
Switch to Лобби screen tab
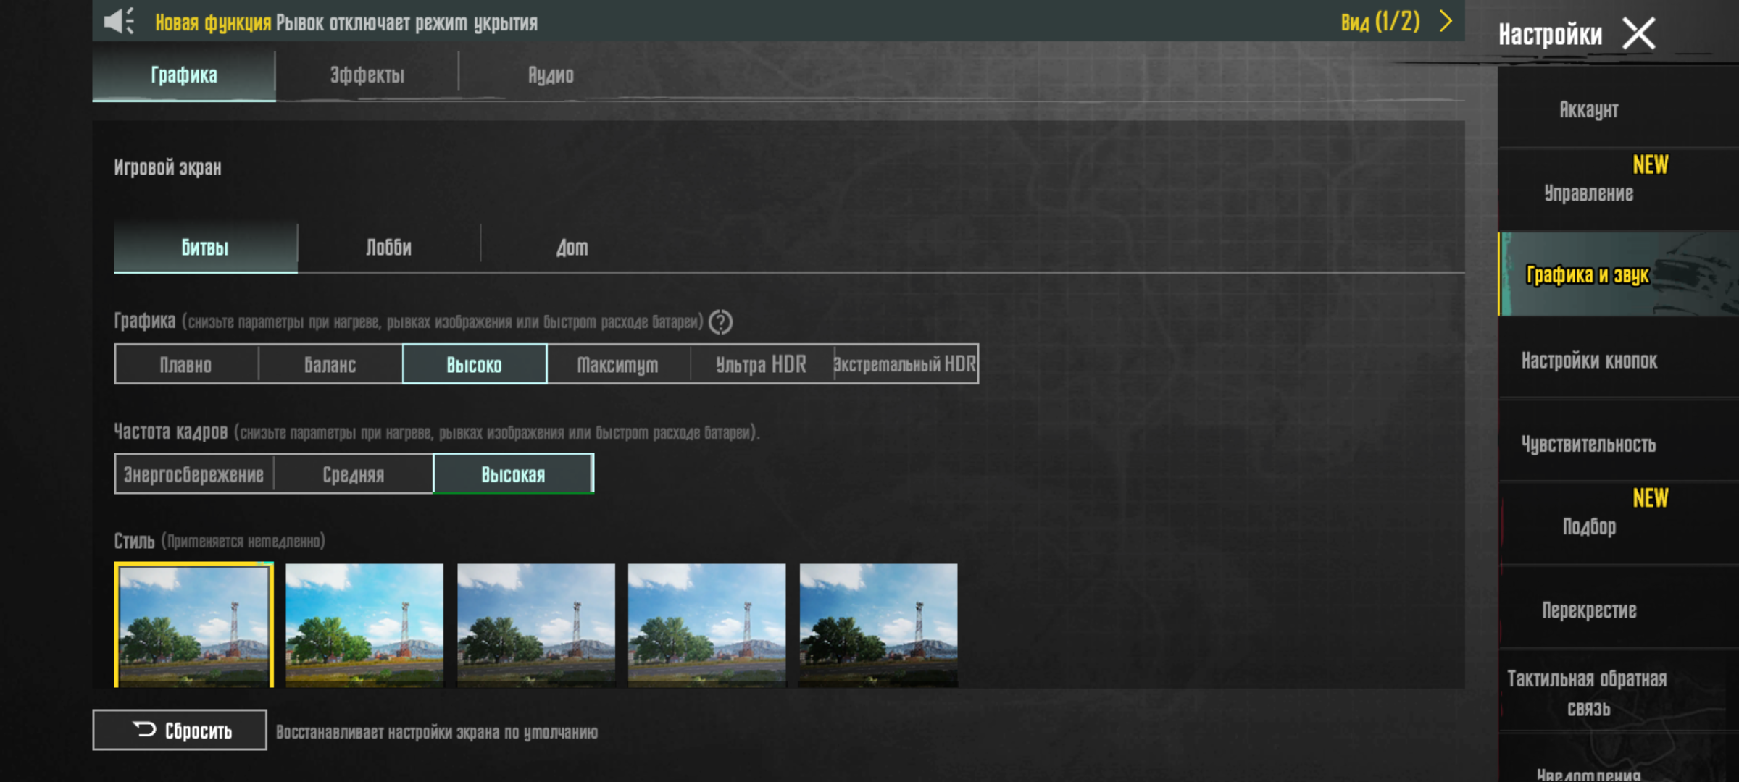[x=388, y=248]
